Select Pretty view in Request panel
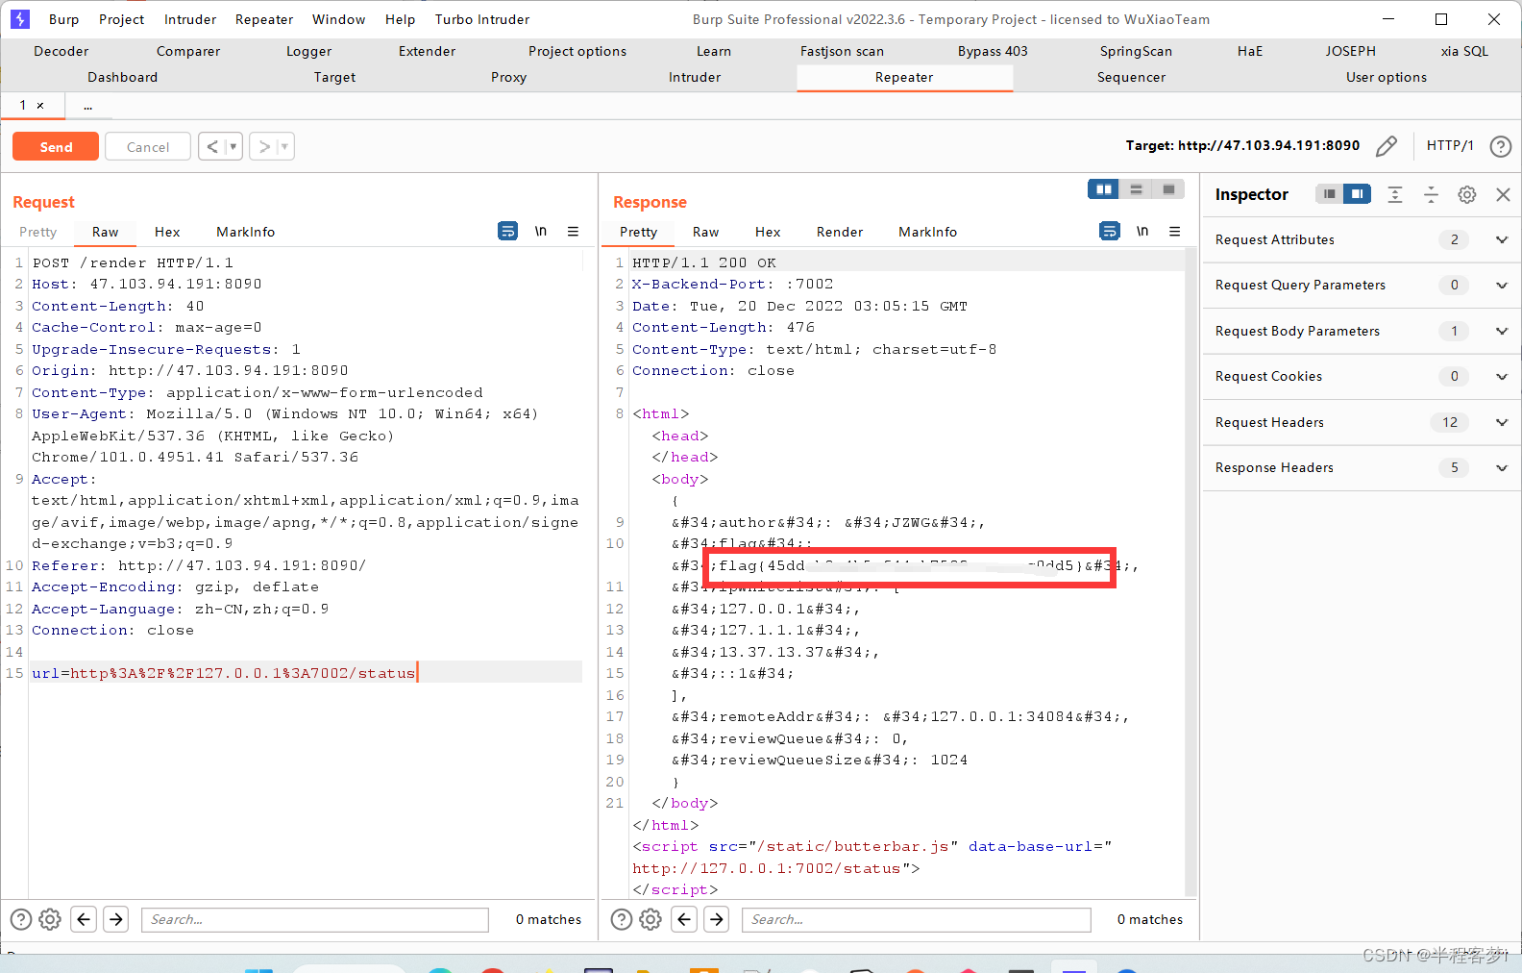1522x973 pixels. [37, 232]
